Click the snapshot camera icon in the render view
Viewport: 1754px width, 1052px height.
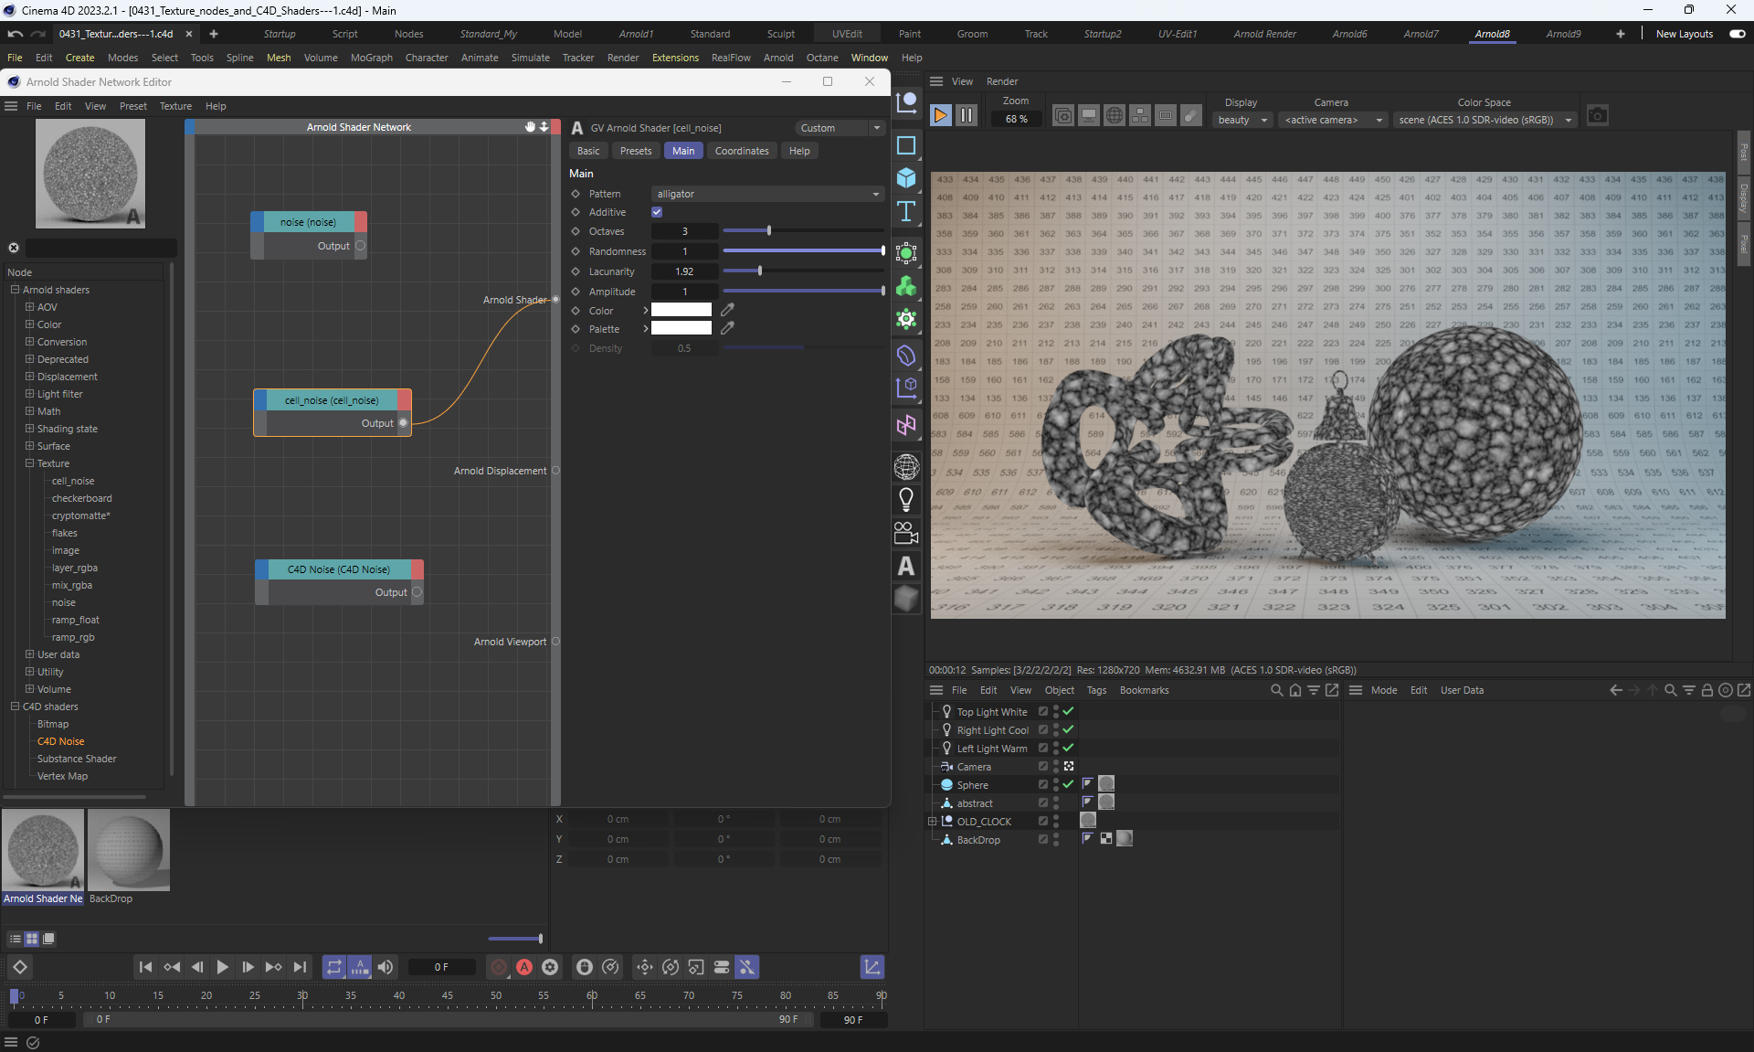tap(1597, 116)
